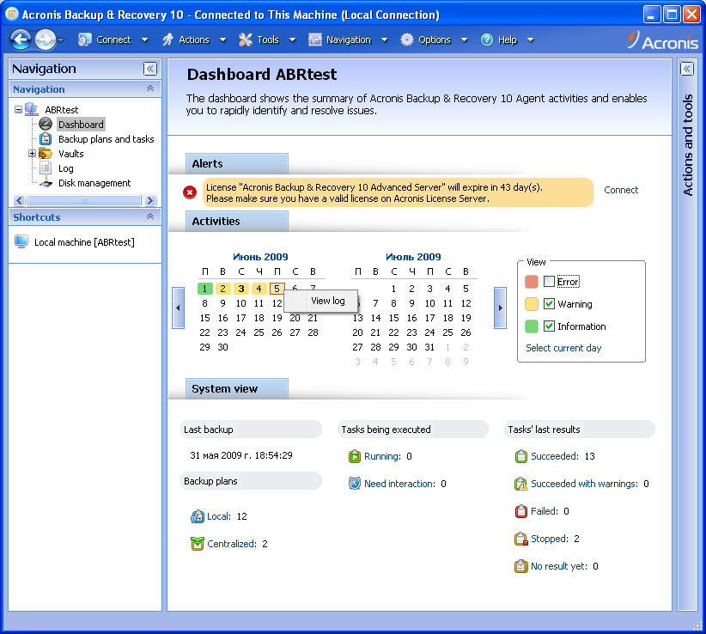This screenshot has width=706, height=634.
Task: Click the Disk management icon
Action: (x=46, y=183)
